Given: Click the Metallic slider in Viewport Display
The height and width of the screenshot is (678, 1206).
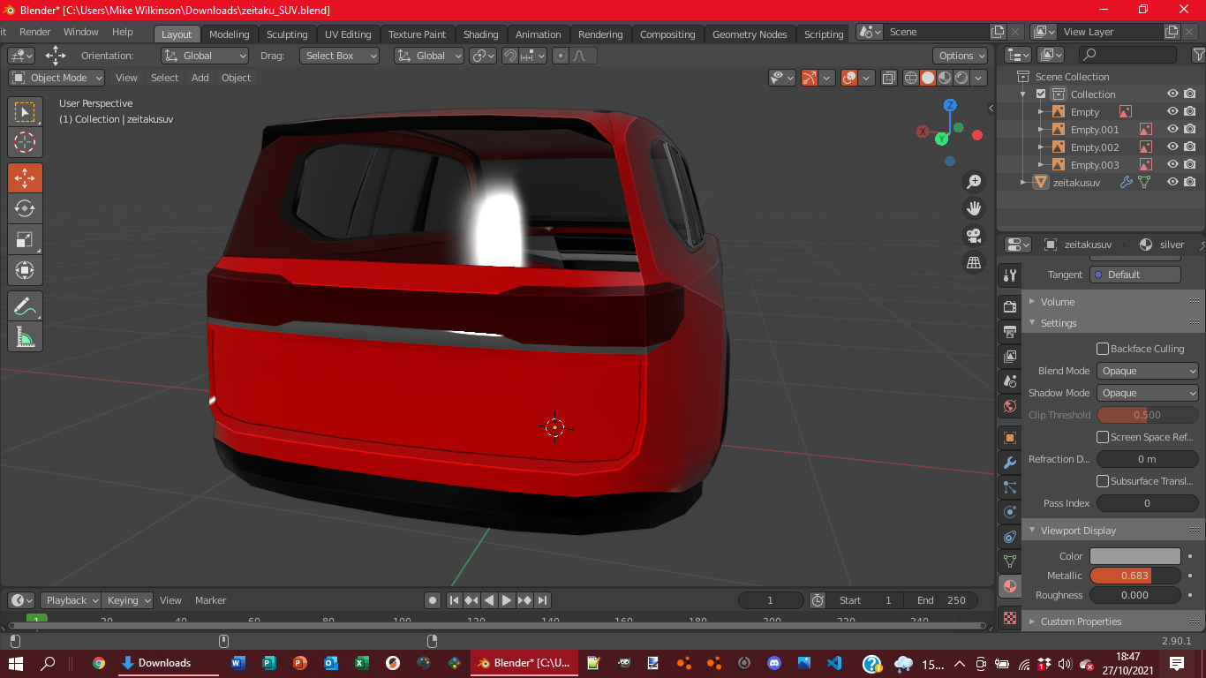Looking at the screenshot, I should pos(1134,576).
